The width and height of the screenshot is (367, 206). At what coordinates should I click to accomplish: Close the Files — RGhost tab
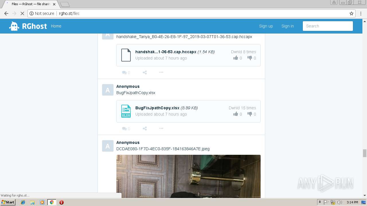pos(54,4)
